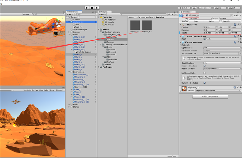Click the Project save search star icon

coord(176,14)
